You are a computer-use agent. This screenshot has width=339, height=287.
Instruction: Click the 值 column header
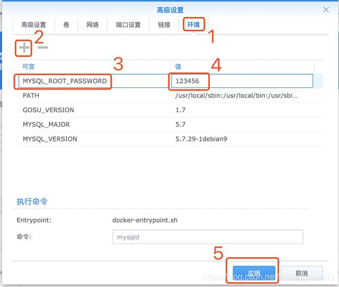178,67
